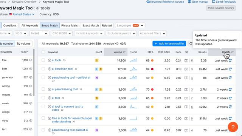Open the KD % filter dropdown
Image resolution: width=242 pixels, height=136 pixels.
click(21, 33)
